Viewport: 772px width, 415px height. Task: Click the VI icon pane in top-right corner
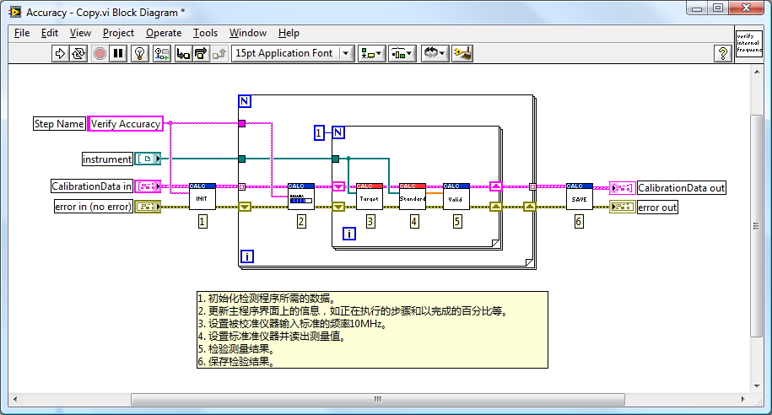click(748, 44)
